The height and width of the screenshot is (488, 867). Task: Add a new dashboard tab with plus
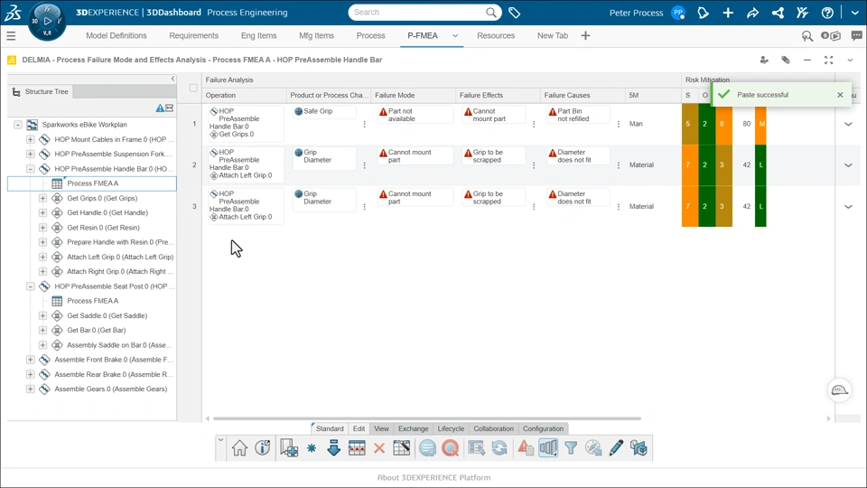(585, 35)
